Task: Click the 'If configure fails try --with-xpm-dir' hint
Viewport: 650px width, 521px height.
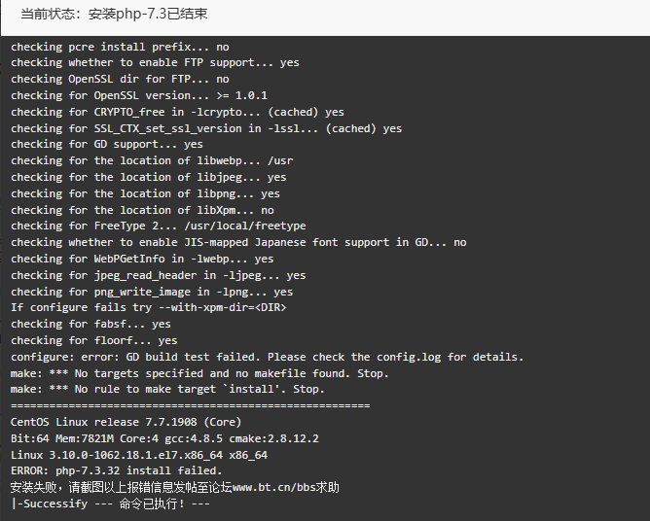Action: coord(149,308)
